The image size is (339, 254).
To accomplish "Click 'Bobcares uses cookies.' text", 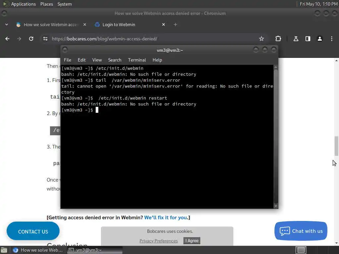I will [170, 231].
